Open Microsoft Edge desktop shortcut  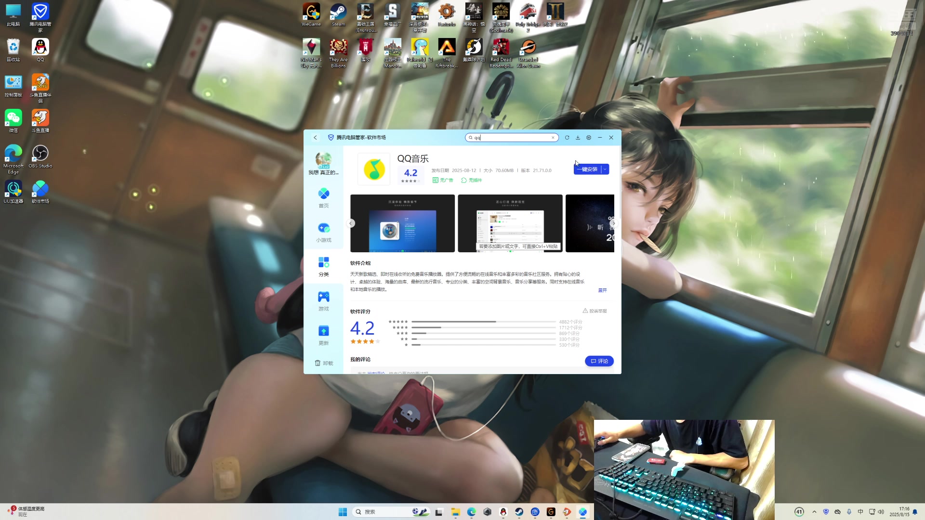pos(13,159)
